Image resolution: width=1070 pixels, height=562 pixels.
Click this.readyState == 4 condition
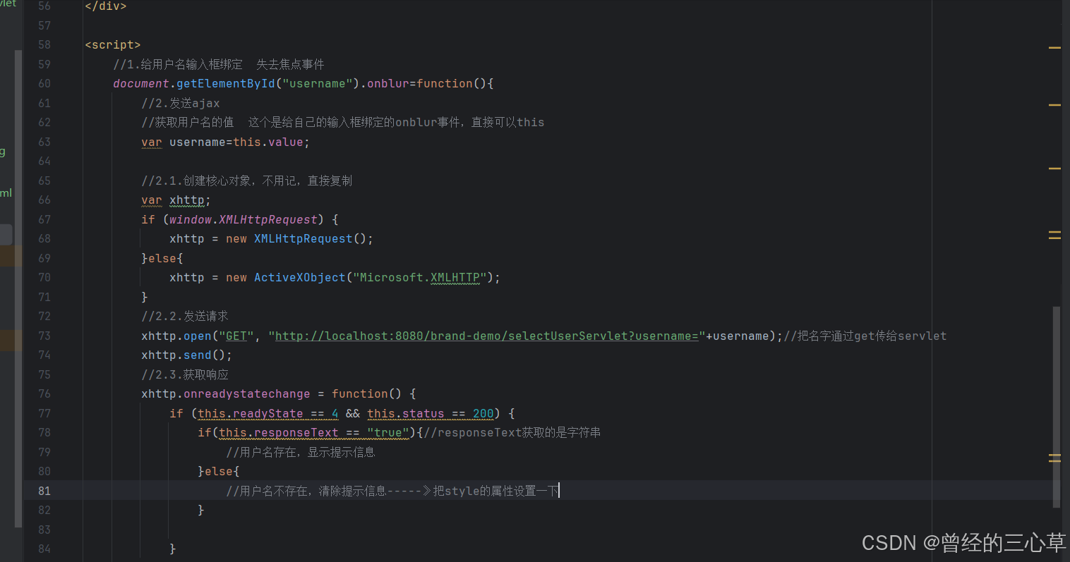pyautogui.click(x=268, y=413)
